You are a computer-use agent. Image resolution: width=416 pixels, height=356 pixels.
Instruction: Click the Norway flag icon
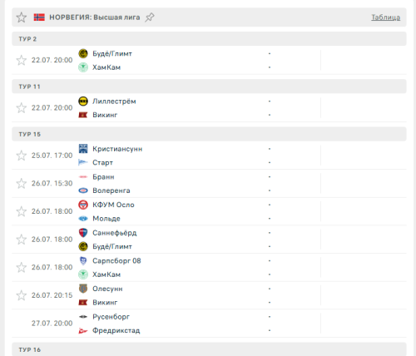click(x=39, y=17)
